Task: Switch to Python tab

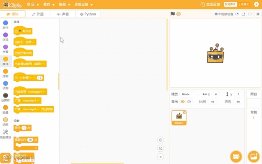Action: (88, 14)
